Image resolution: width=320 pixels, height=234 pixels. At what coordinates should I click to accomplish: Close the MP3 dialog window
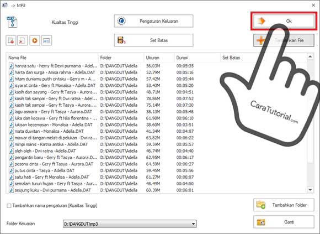point(313,6)
